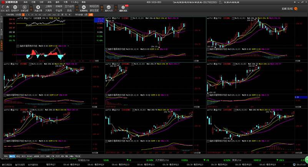This screenshot has height=167, width=308.
Task: Select the VOL indicator tab
Action: click(6, 156)
